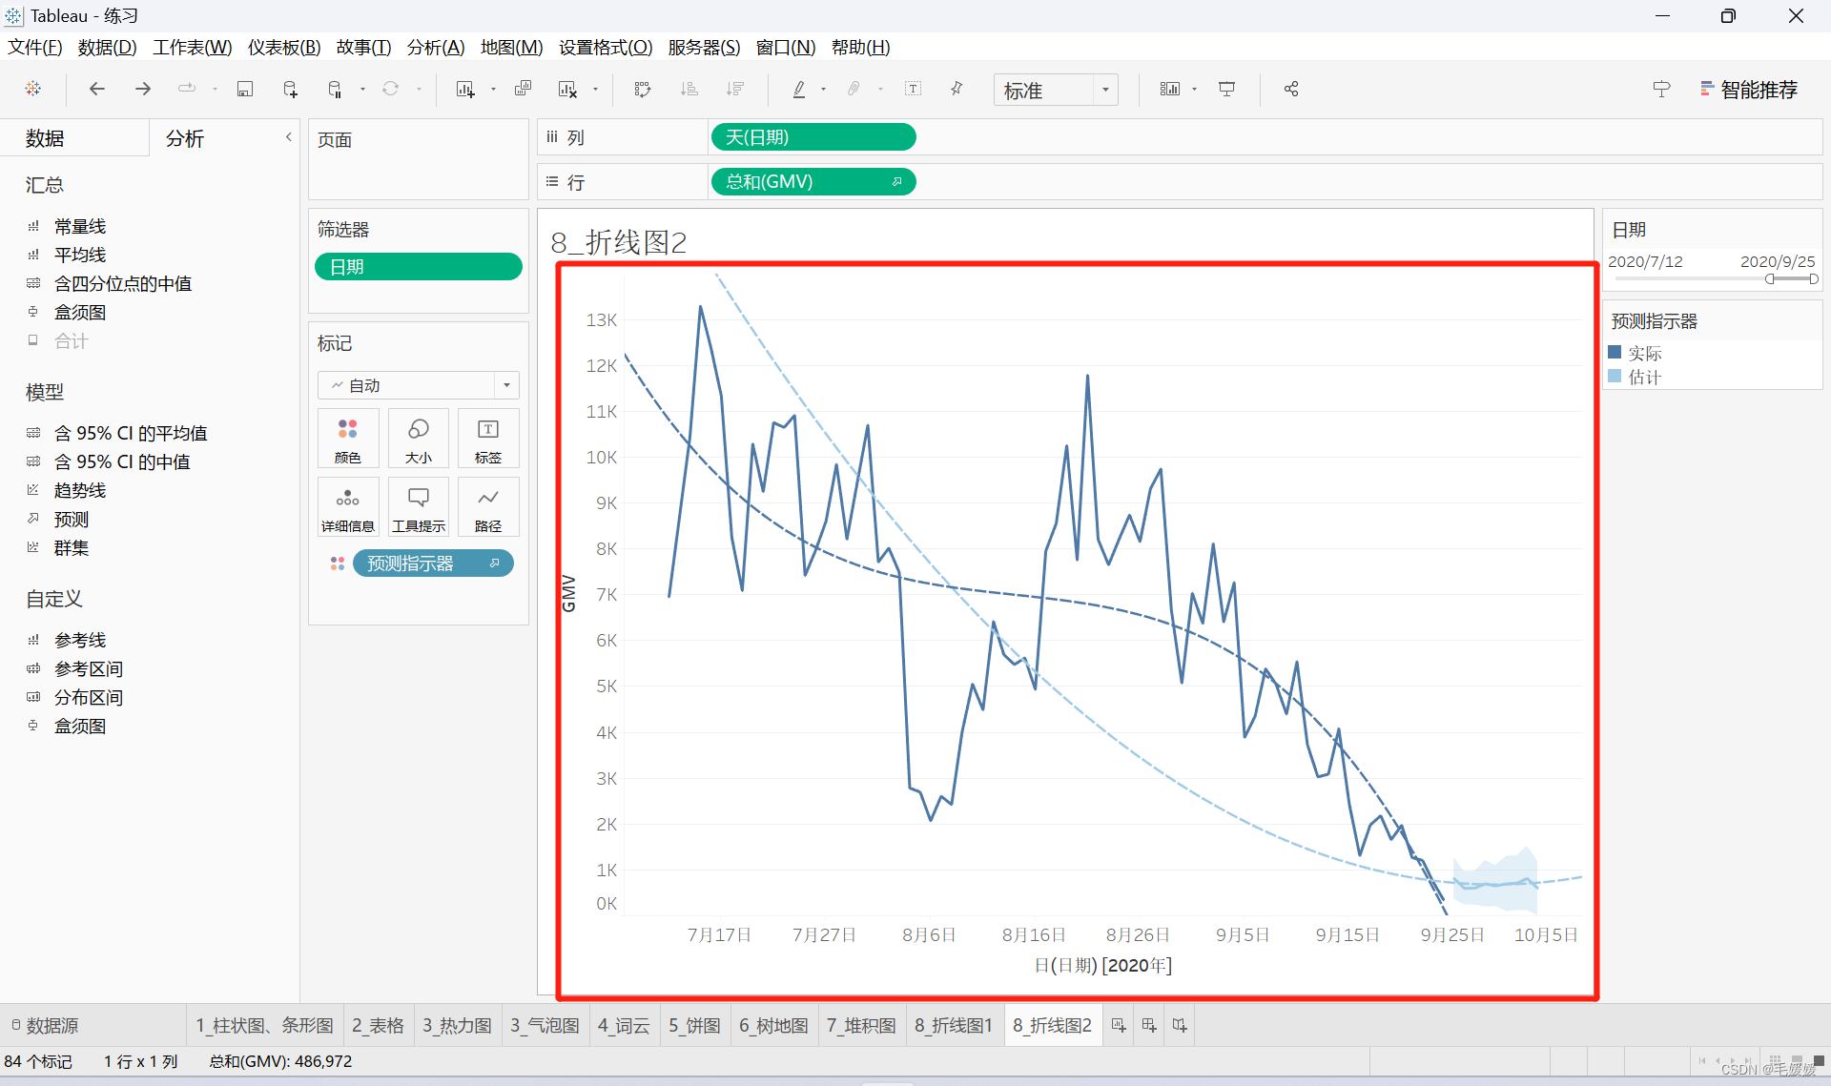
Task: Expand the highlight dropdown arrow
Action: coord(823,90)
